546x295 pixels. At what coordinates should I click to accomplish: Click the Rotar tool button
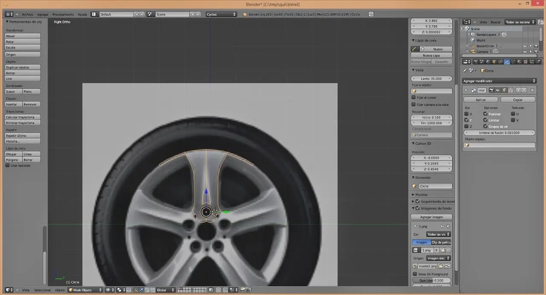click(23, 42)
